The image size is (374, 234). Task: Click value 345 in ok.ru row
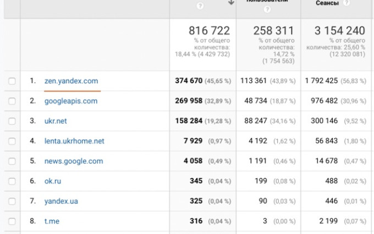196,181
